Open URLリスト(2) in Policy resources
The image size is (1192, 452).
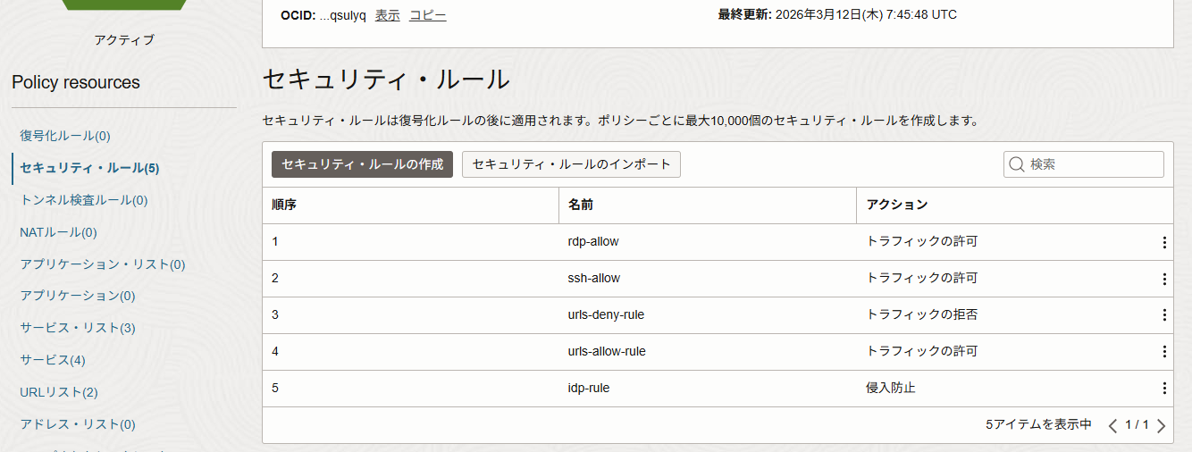click(x=59, y=392)
